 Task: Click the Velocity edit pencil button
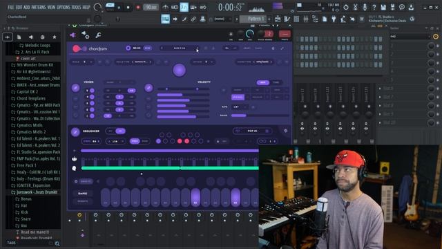point(148,88)
